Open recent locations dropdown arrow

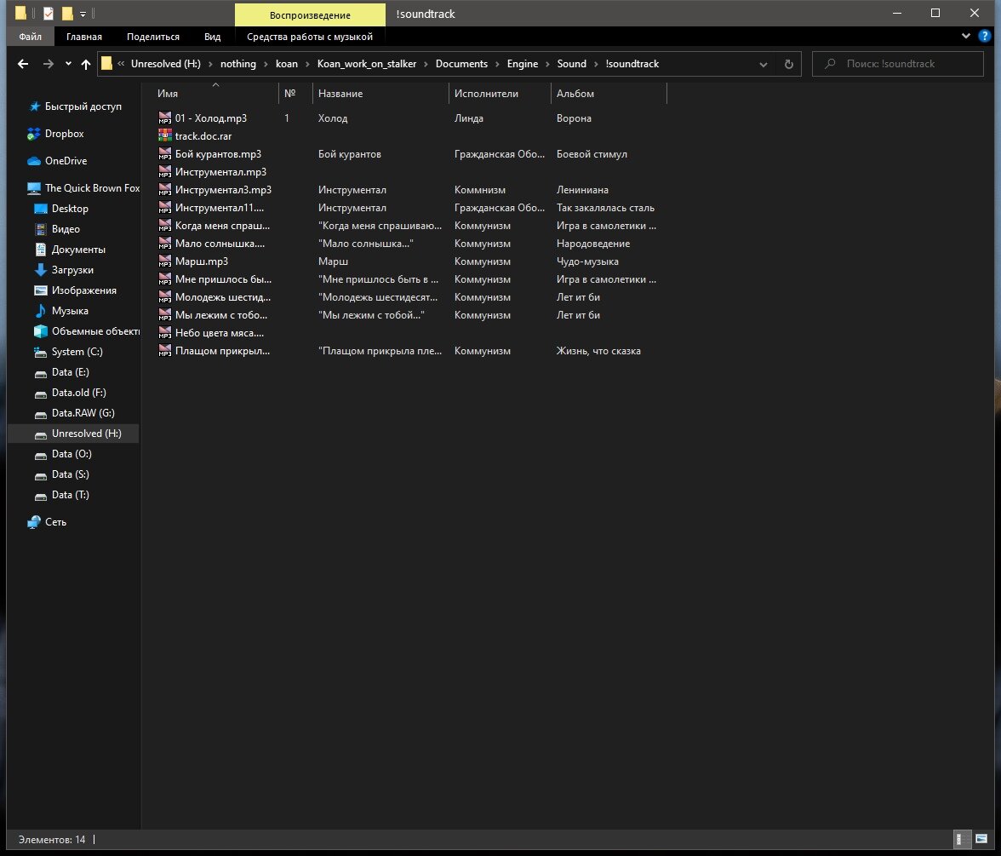68,64
